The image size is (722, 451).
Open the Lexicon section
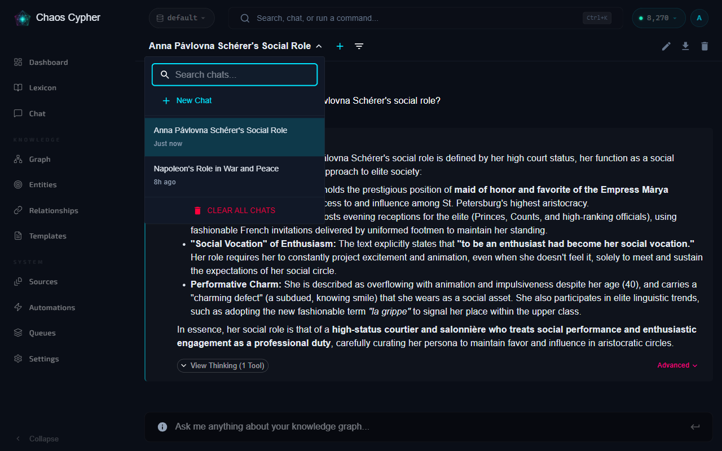[43, 88]
